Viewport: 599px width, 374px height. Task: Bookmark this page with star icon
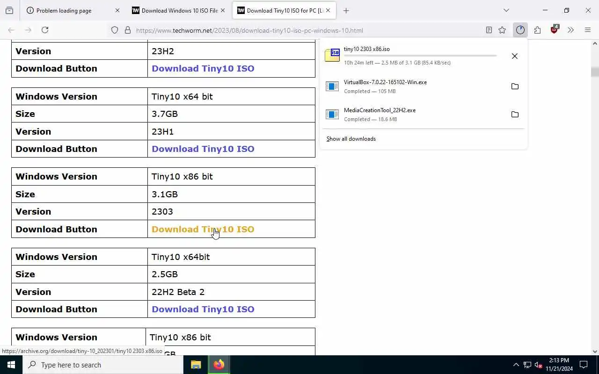[502, 30]
